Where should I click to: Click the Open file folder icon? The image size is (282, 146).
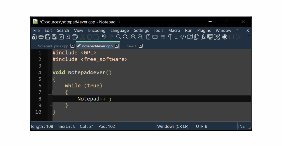[41, 37]
